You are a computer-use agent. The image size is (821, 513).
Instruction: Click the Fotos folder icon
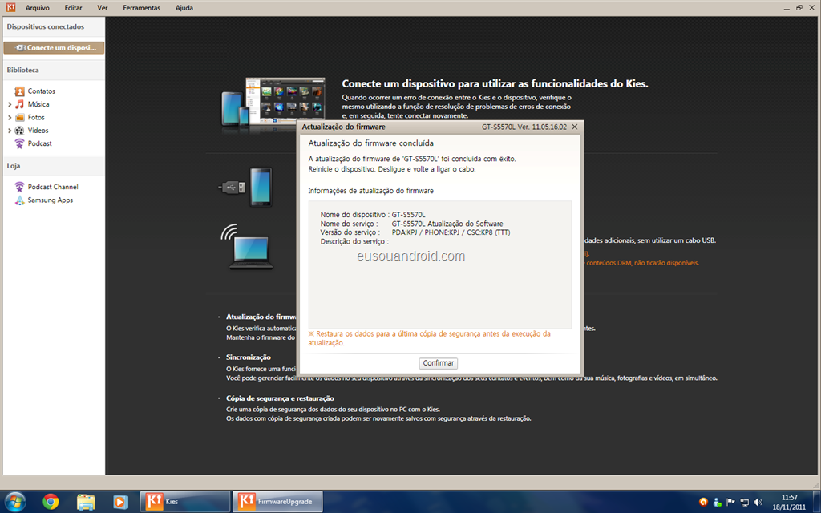[x=20, y=117]
